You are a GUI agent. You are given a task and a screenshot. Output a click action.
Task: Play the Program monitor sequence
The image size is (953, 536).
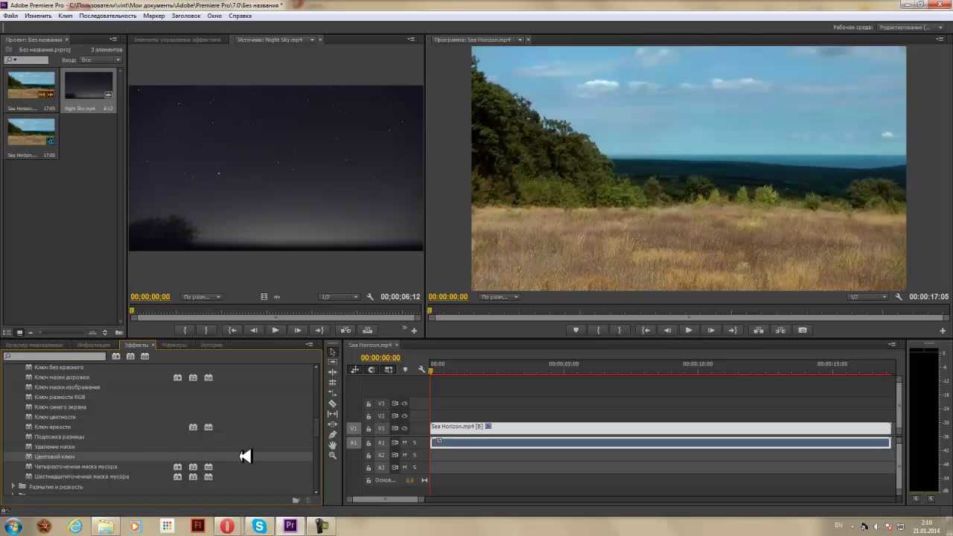pos(689,331)
